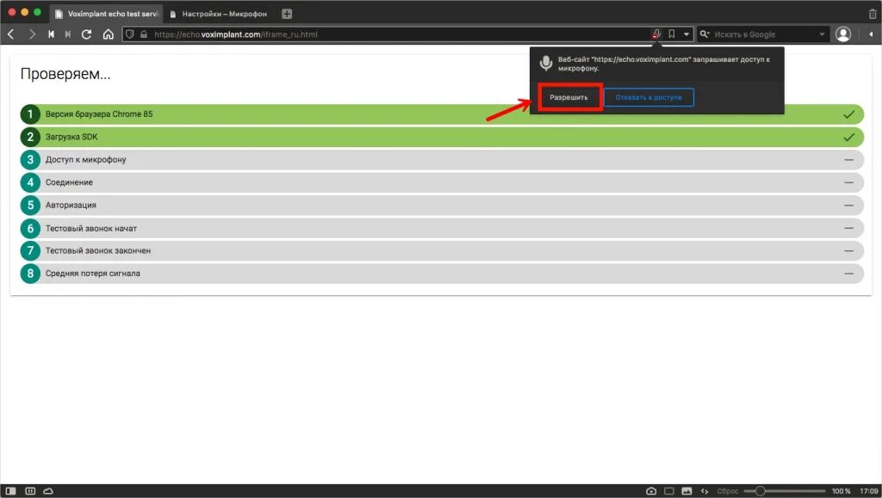
Task: Click row Загрузка SDK
Action: tap(442, 137)
